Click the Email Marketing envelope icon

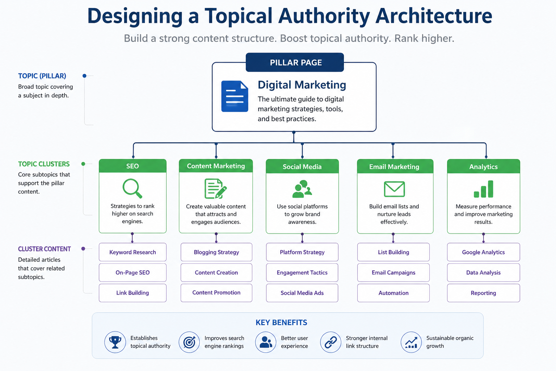click(394, 189)
